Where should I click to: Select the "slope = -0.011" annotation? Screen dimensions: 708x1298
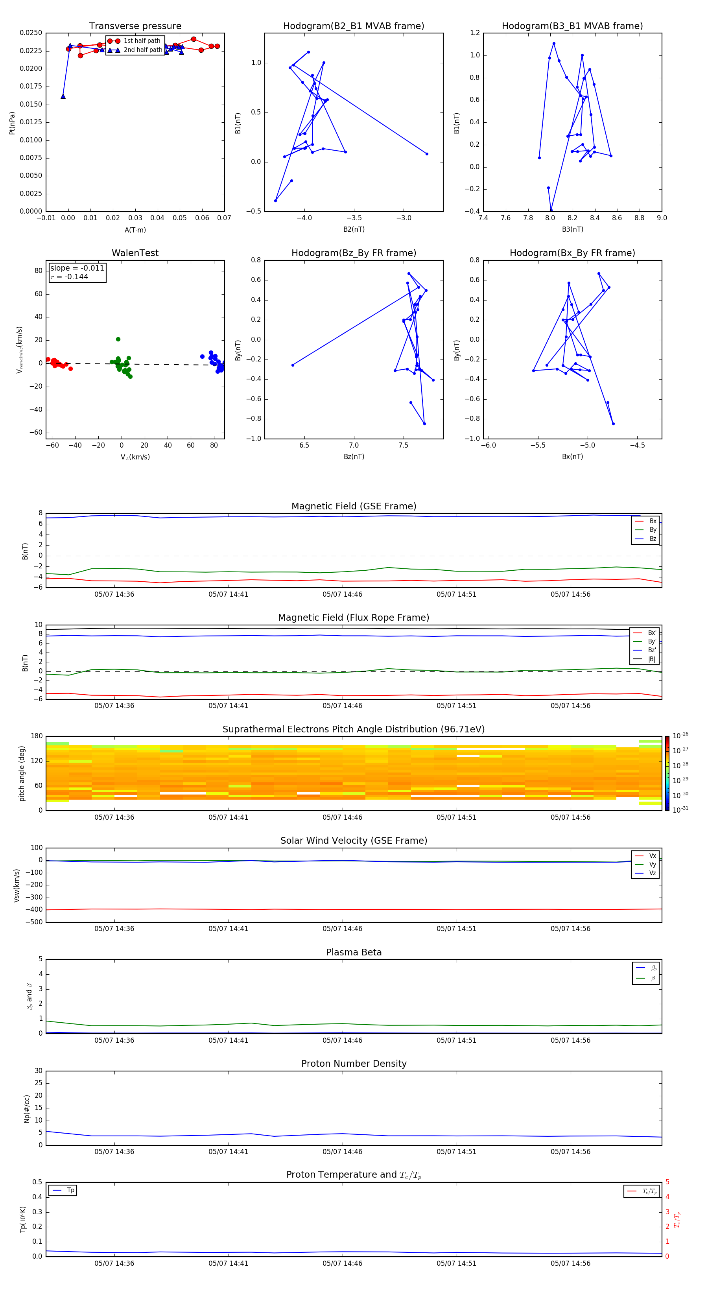[77, 268]
